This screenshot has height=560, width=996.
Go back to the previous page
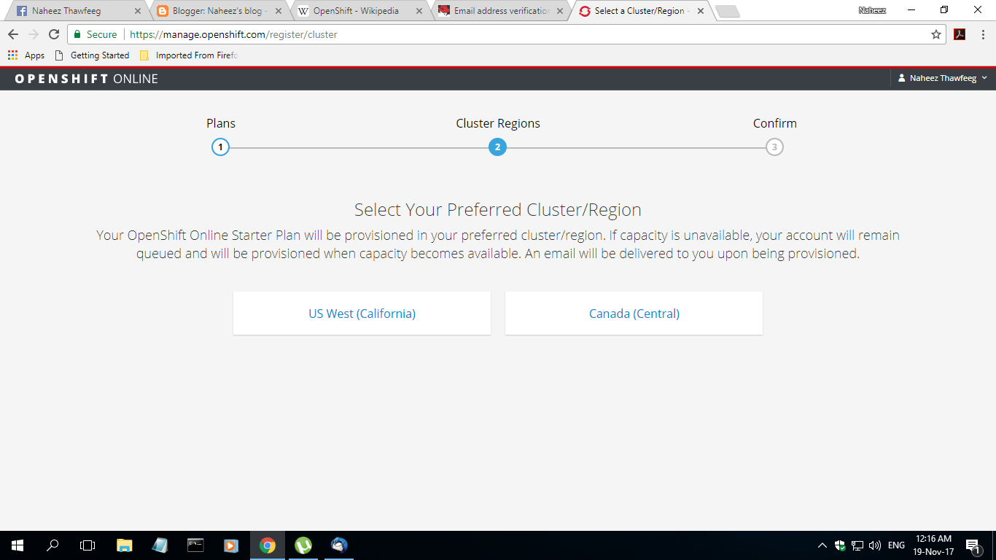coord(13,34)
